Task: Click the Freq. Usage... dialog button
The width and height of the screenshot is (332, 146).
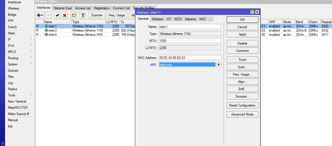Action: (x=243, y=74)
